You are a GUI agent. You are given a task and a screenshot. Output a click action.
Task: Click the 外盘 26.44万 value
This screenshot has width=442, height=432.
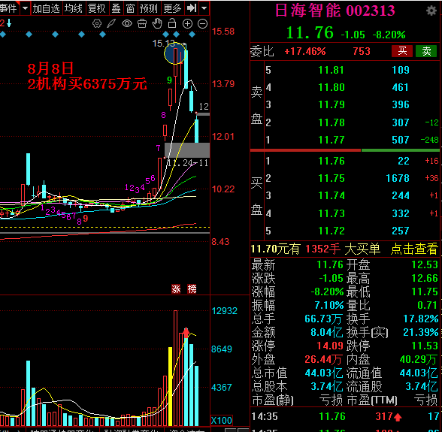[323, 359]
